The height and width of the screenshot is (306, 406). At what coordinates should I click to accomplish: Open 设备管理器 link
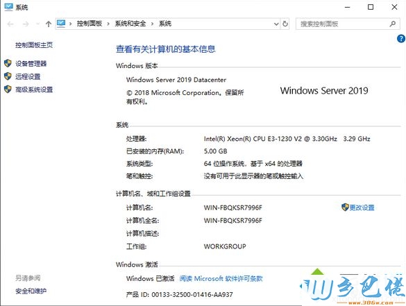[x=31, y=63]
